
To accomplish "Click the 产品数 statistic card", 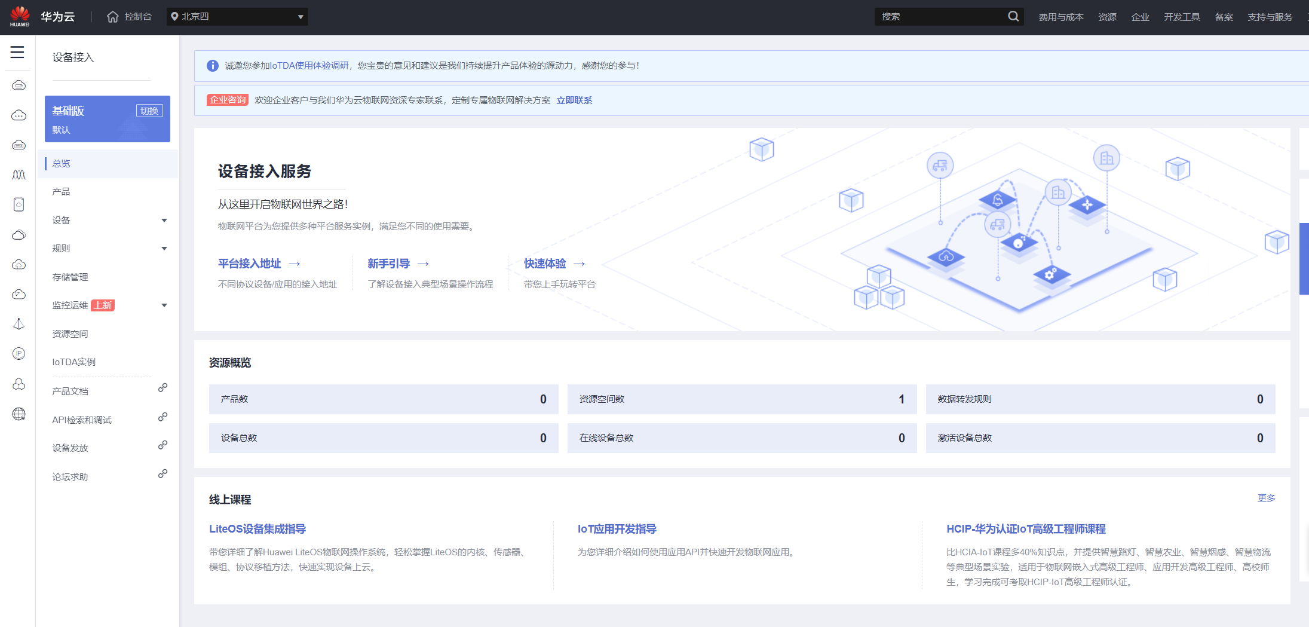I will [384, 399].
